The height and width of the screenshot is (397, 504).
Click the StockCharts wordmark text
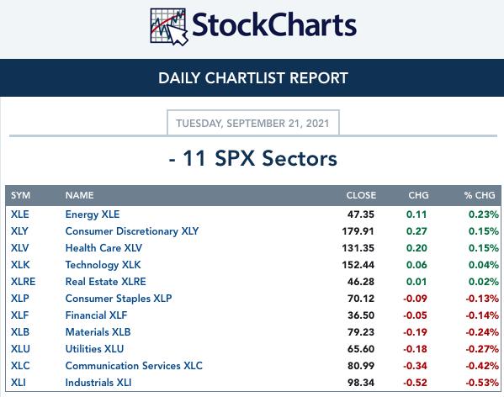(274, 25)
